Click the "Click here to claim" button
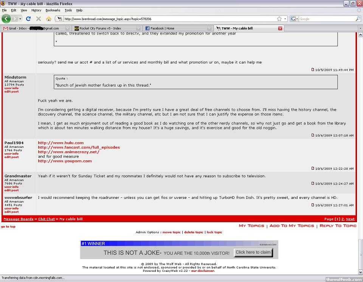This screenshot has width=363, height=282. (253, 253)
